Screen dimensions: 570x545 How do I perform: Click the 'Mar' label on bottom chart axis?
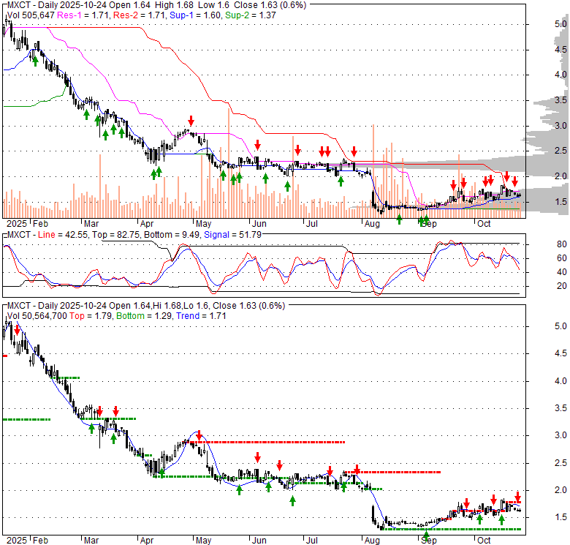pyautogui.click(x=91, y=541)
